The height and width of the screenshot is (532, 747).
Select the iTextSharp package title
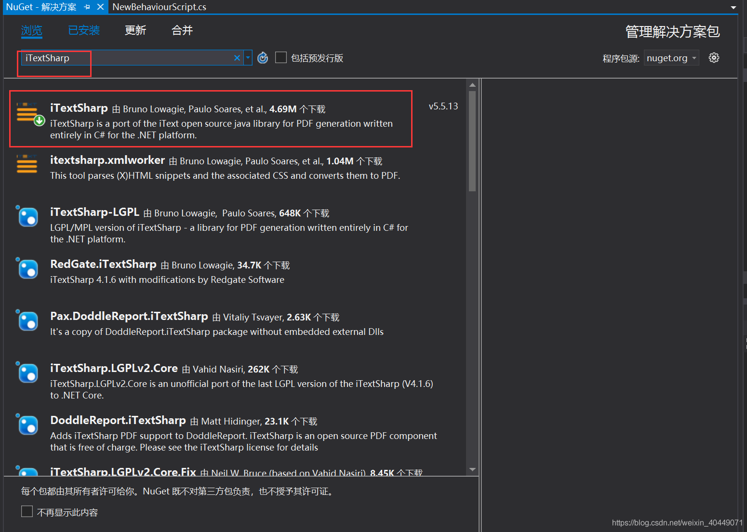coord(79,108)
